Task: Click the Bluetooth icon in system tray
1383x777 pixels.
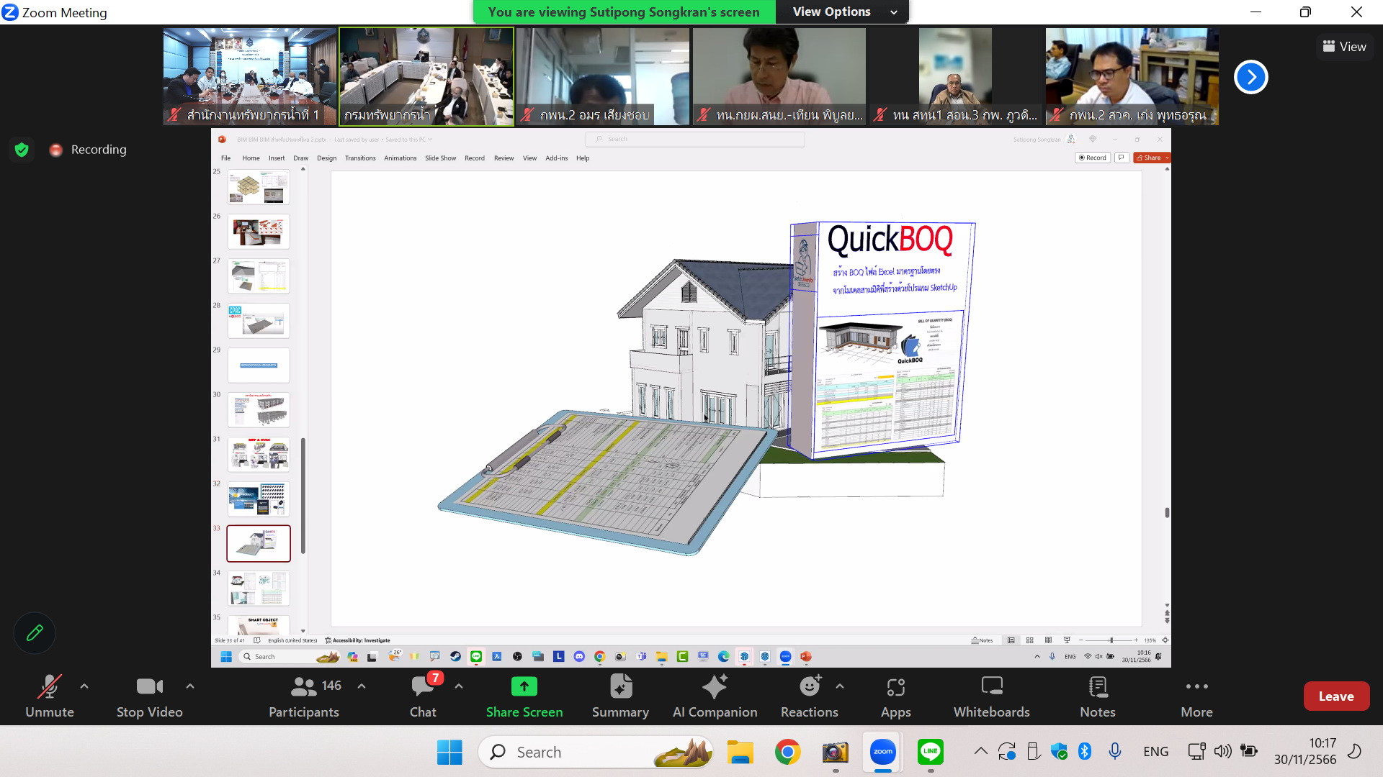Action: [x=1085, y=752]
